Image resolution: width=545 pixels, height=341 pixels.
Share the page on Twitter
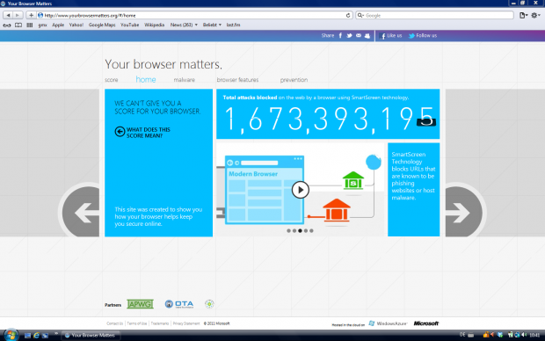pyautogui.click(x=349, y=35)
